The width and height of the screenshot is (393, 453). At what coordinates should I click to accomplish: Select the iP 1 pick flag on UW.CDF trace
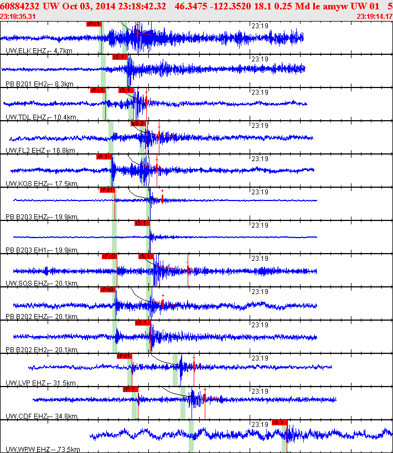point(131,389)
